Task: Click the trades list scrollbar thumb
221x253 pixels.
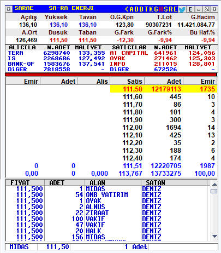Action: (x=214, y=191)
